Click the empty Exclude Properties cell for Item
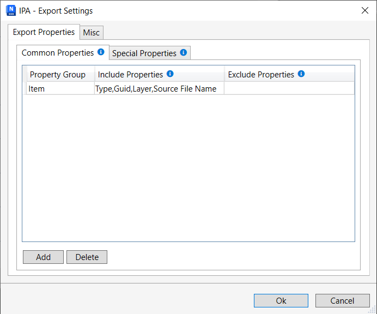The image size is (377, 314). [x=289, y=88]
